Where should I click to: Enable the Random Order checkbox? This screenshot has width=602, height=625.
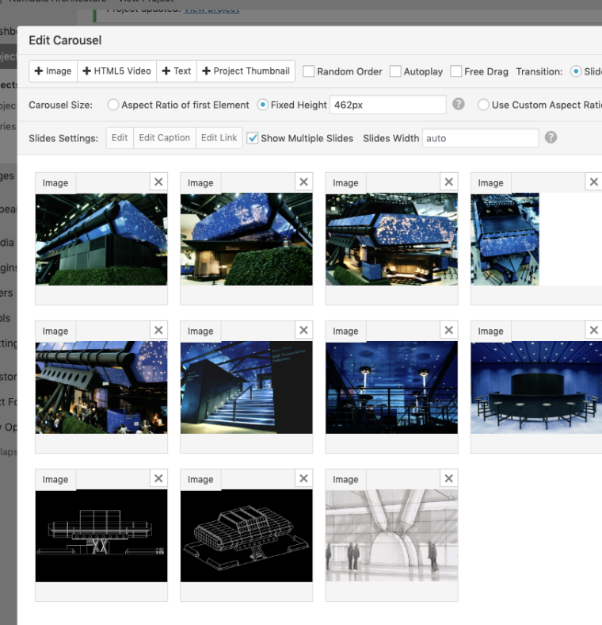309,71
